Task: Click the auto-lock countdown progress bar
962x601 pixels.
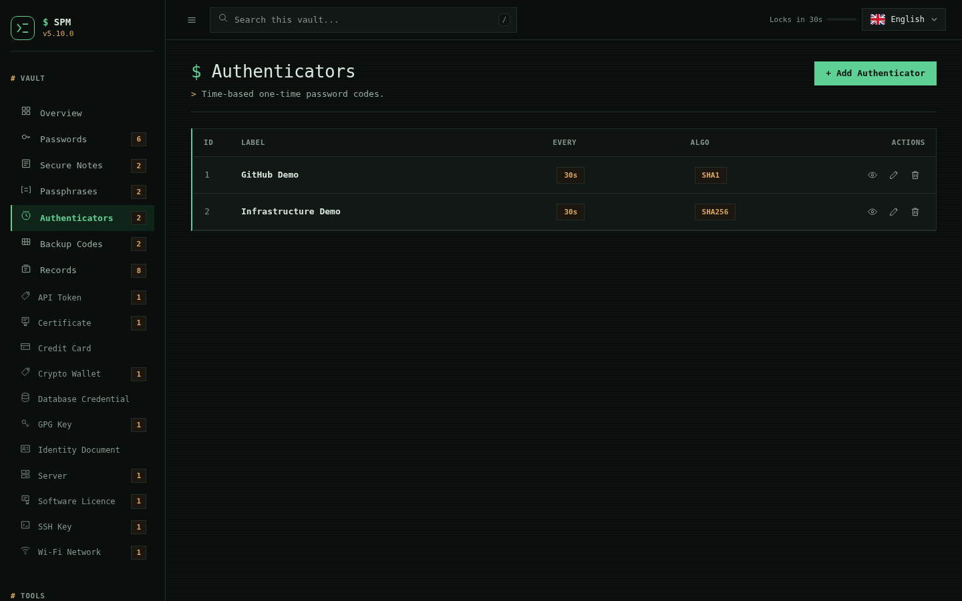Action: tap(842, 19)
